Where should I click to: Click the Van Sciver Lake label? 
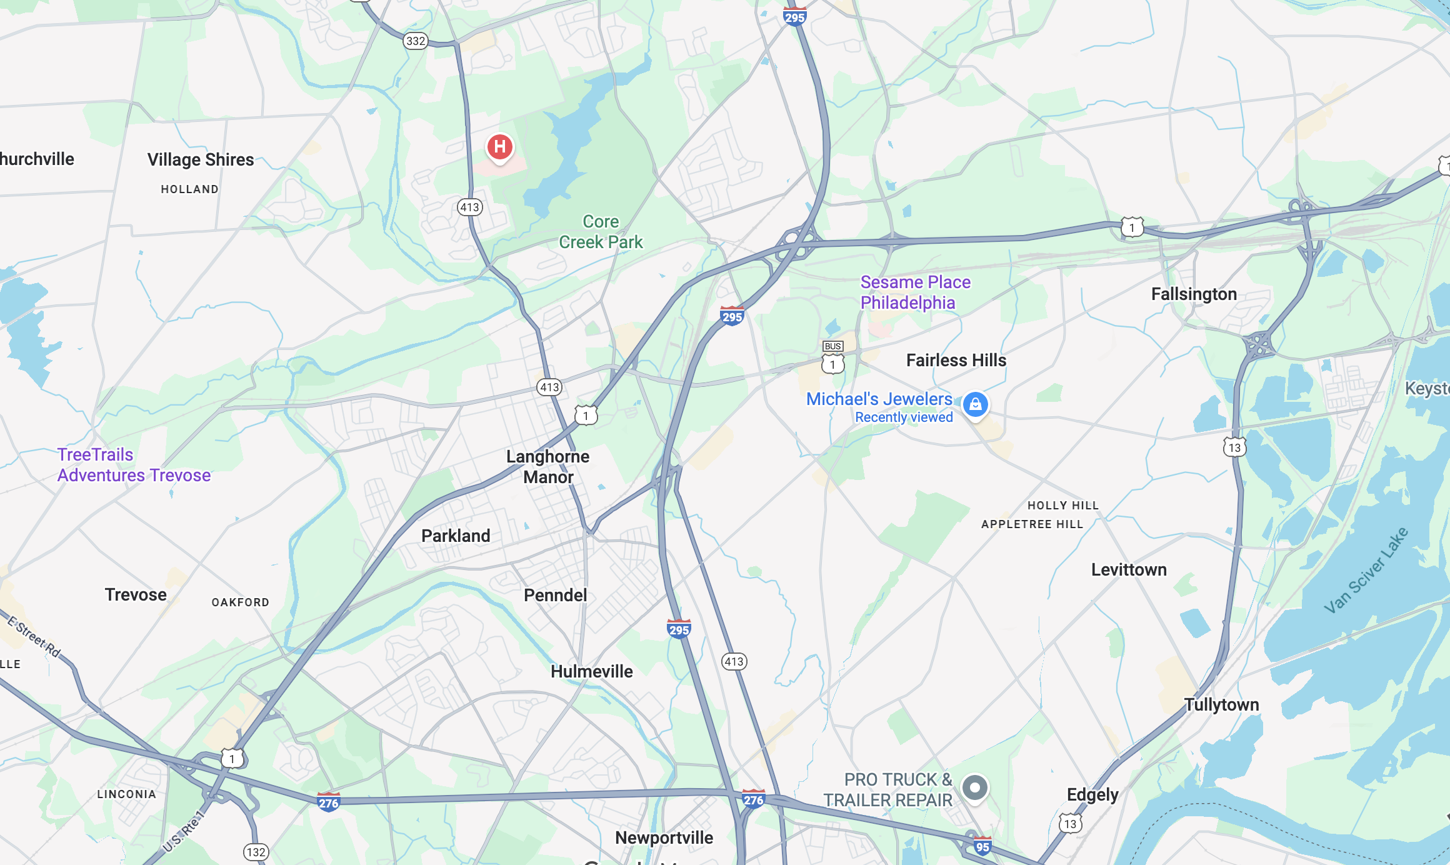[x=1366, y=570]
